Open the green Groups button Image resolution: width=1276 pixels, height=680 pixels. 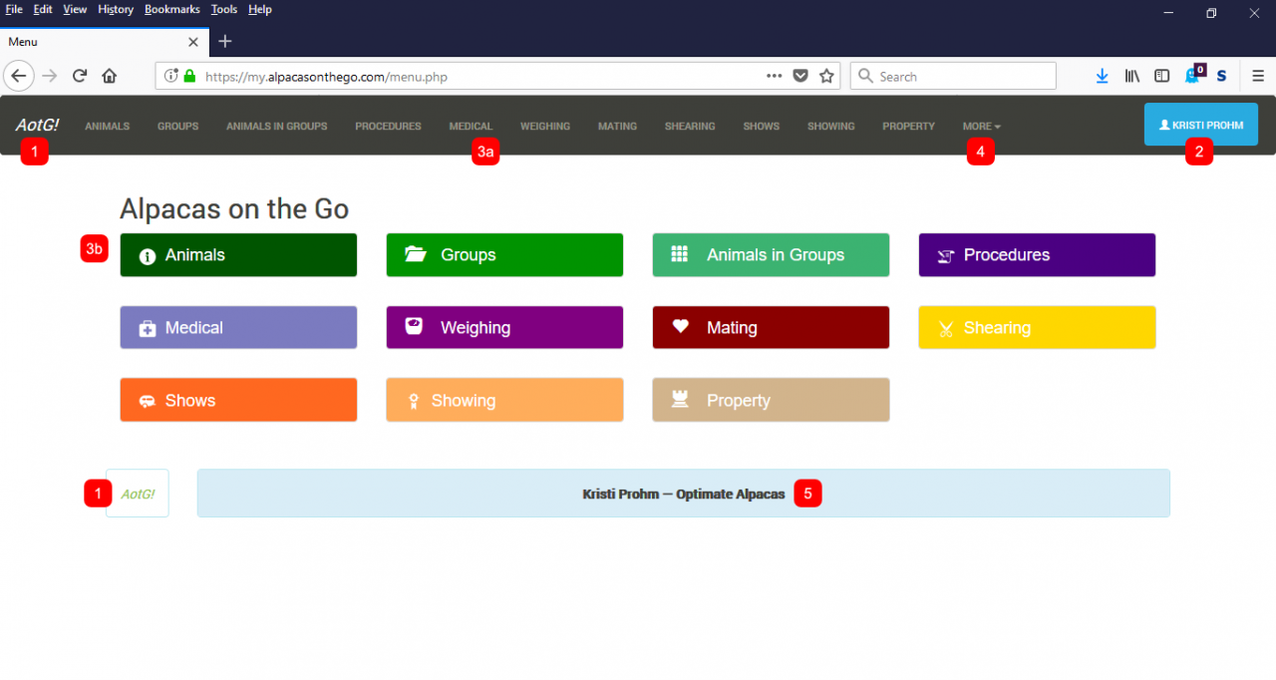[x=504, y=255]
